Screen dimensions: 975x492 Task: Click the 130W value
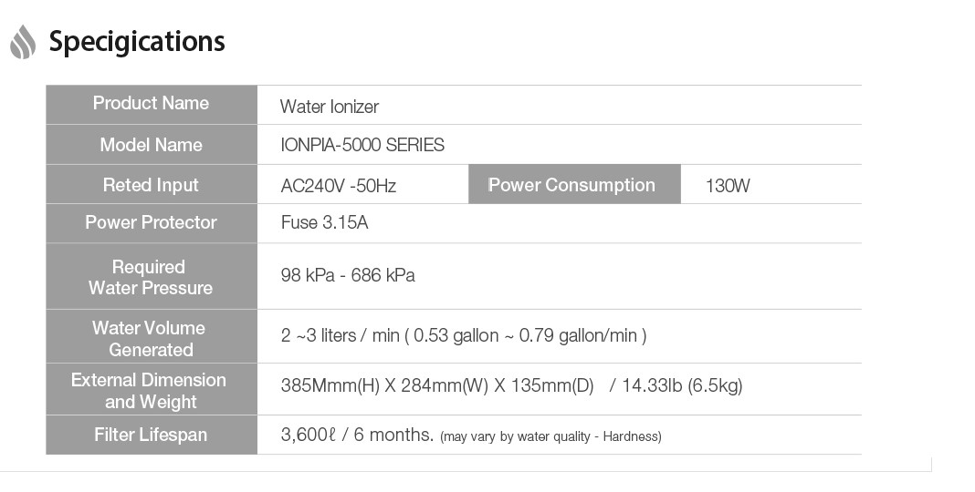coord(728,186)
